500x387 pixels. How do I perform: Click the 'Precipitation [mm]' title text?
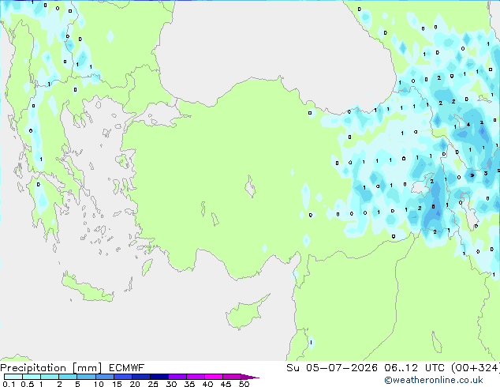[x=51, y=368]
